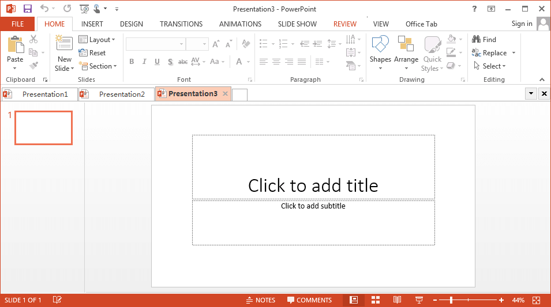
Task: Click the Save icon in Quick Access Toolbar
Action: click(x=28, y=9)
